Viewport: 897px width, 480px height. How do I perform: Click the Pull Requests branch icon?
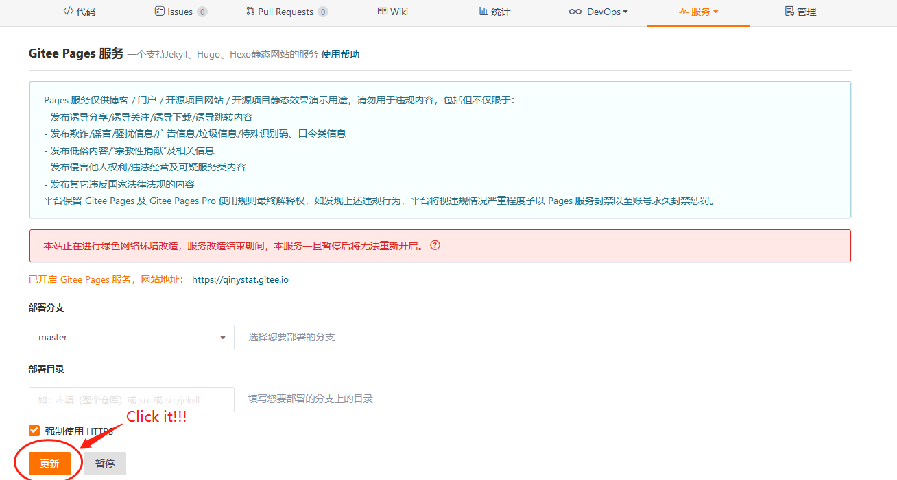coord(250,12)
